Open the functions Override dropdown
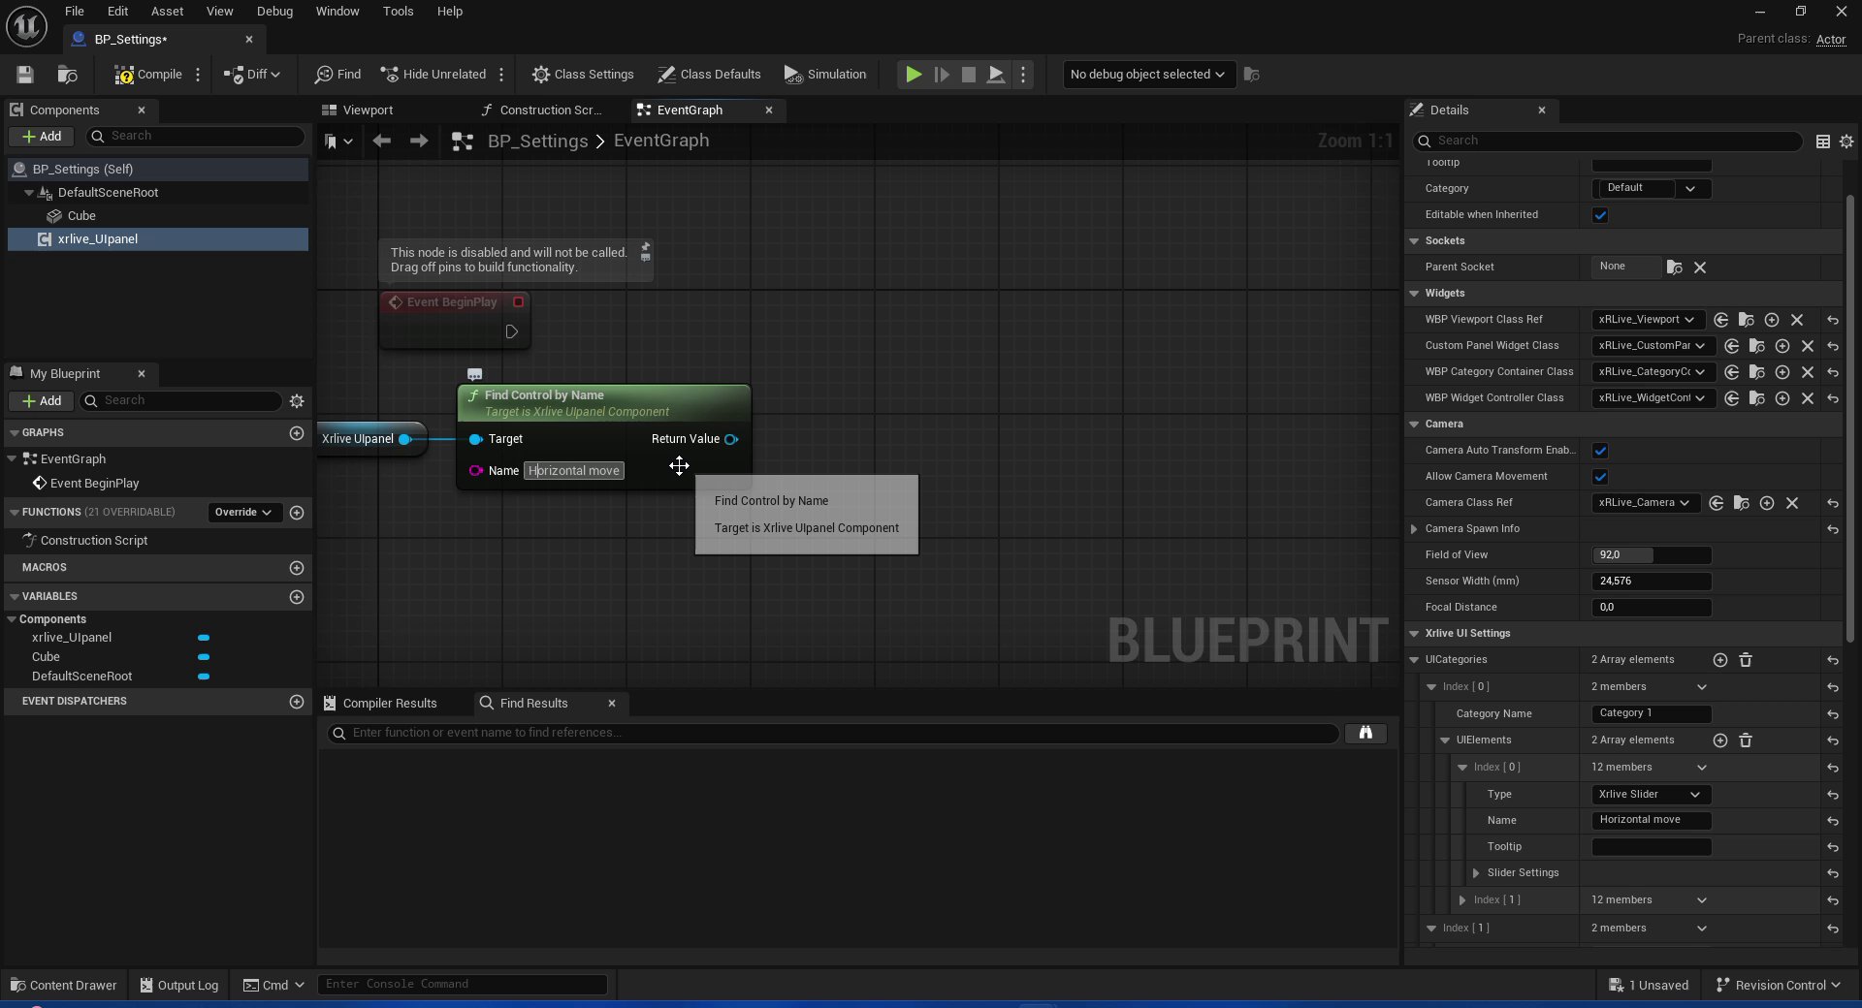Viewport: 1862px width, 1008px height. coord(243,513)
